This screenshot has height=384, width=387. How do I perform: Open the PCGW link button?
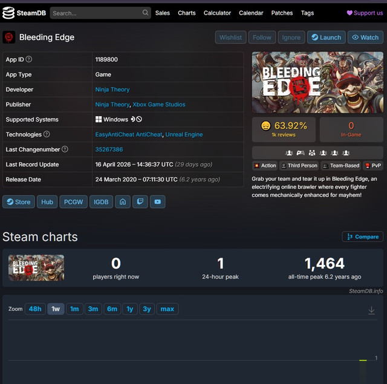[73, 202]
